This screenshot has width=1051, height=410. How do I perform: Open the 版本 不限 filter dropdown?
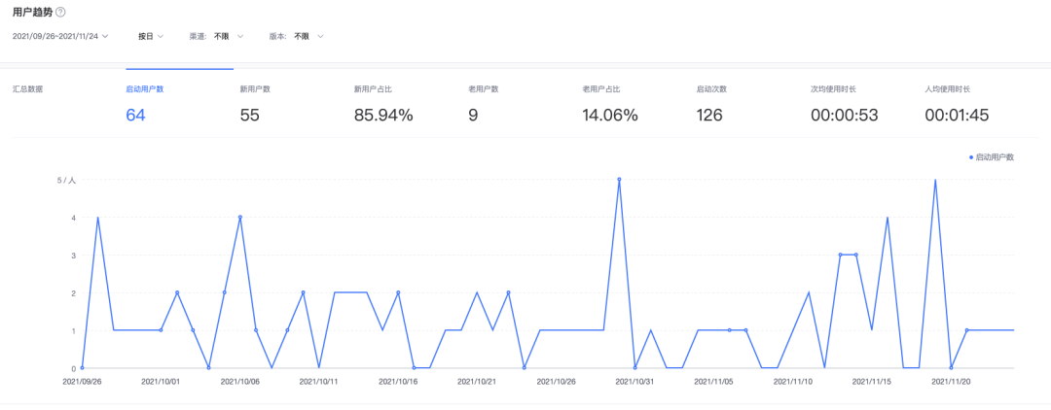pos(296,36)
